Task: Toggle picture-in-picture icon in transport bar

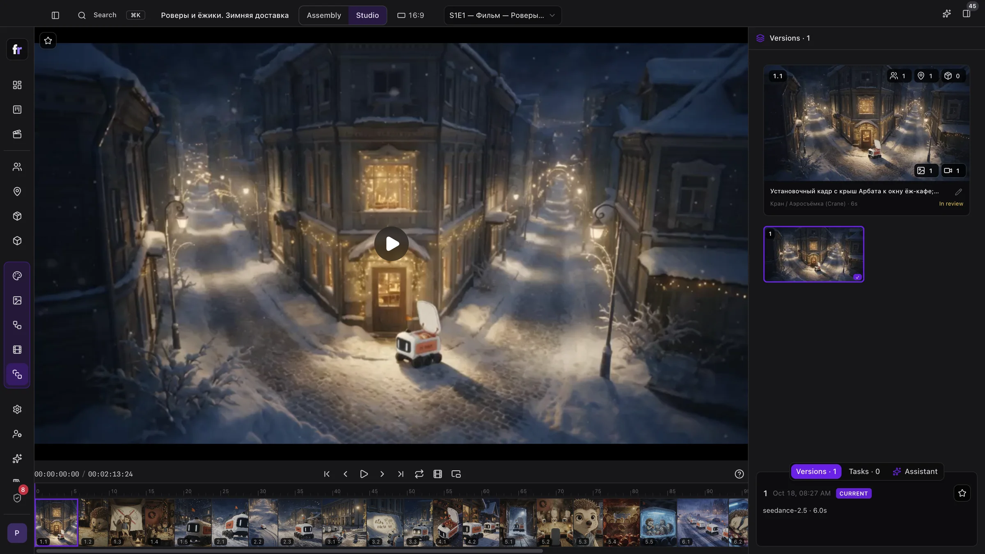Action: tap(456, 474)
